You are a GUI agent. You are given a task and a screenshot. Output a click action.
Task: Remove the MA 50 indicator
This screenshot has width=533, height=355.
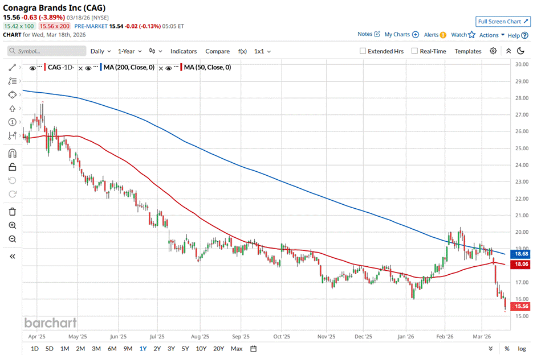[161, 69]
